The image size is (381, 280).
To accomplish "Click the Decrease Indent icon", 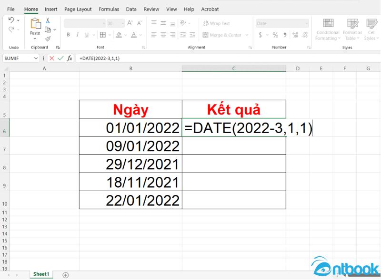I will pyautogui.click(x=183, y=35).
